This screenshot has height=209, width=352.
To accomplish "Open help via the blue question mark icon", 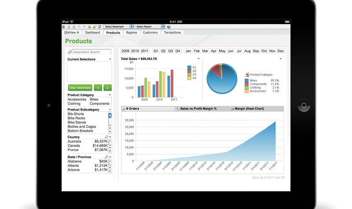I will [169, 27].
